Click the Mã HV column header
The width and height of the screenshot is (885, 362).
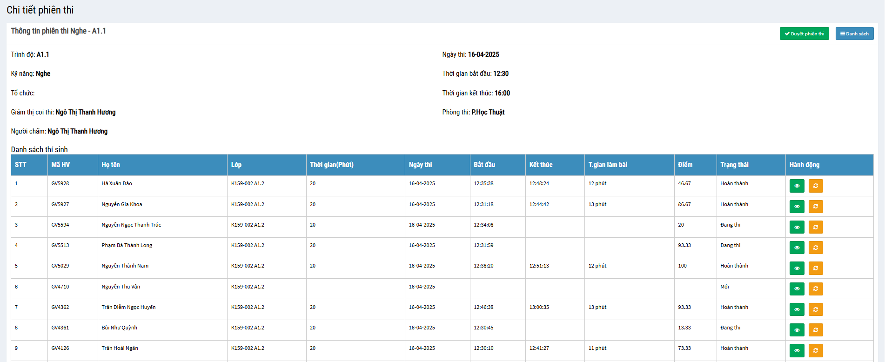(x=60, y=165)
